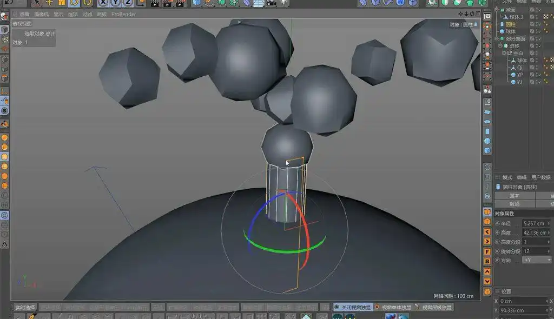Switch to Front view F icon
Screen dimensions: 554x319
click(487, 251)
